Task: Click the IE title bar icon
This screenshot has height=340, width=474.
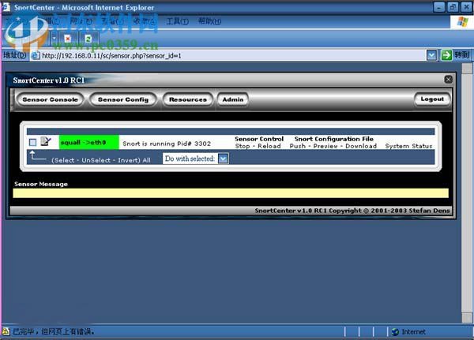Action: coord(6,7)
